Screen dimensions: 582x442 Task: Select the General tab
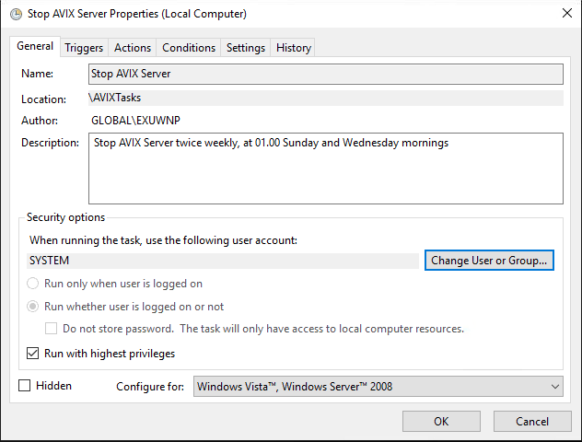click(x=35, y=47)
